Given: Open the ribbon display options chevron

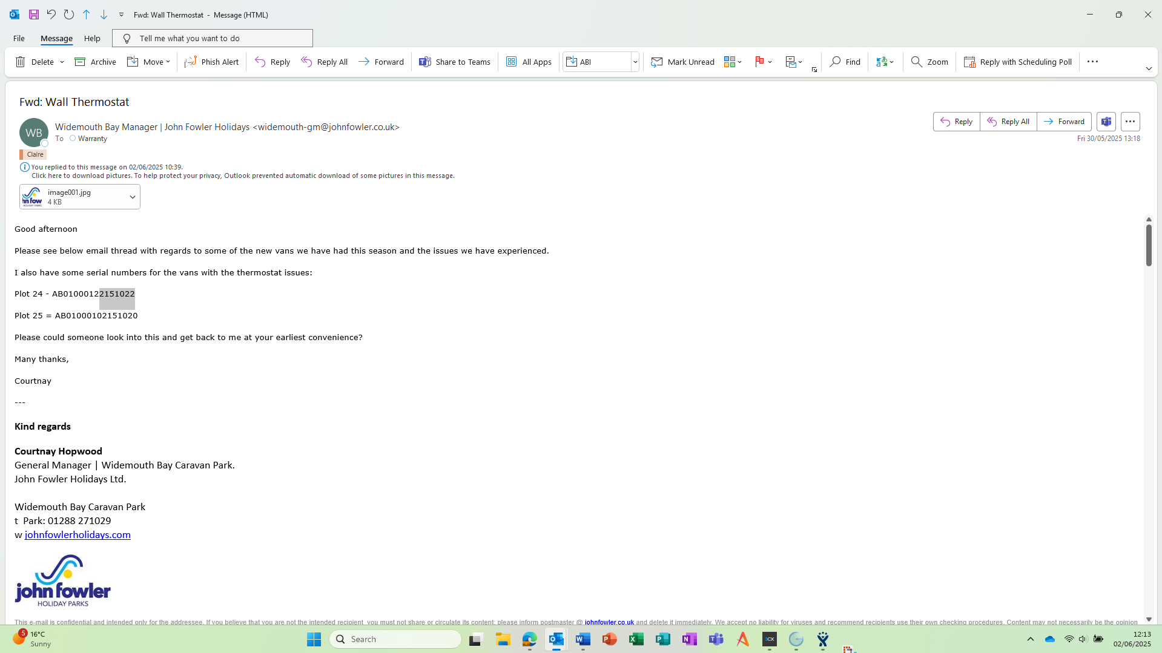Looking at the screenshot, I should pyautogui.click(x=1149, y=68).
